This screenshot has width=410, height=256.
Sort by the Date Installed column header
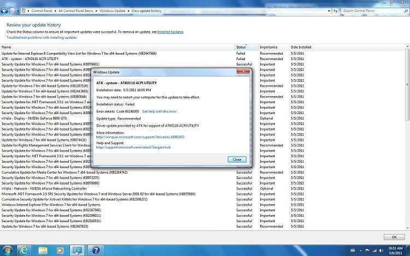pyautogui.click(x=301, y=47)
